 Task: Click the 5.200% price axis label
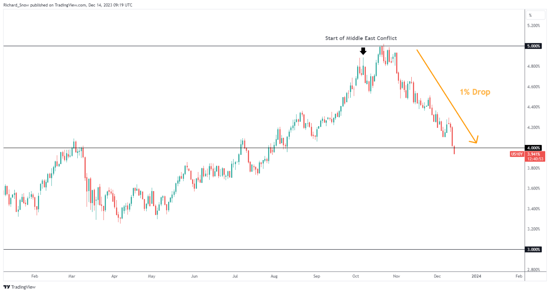(x=534, y=25)
